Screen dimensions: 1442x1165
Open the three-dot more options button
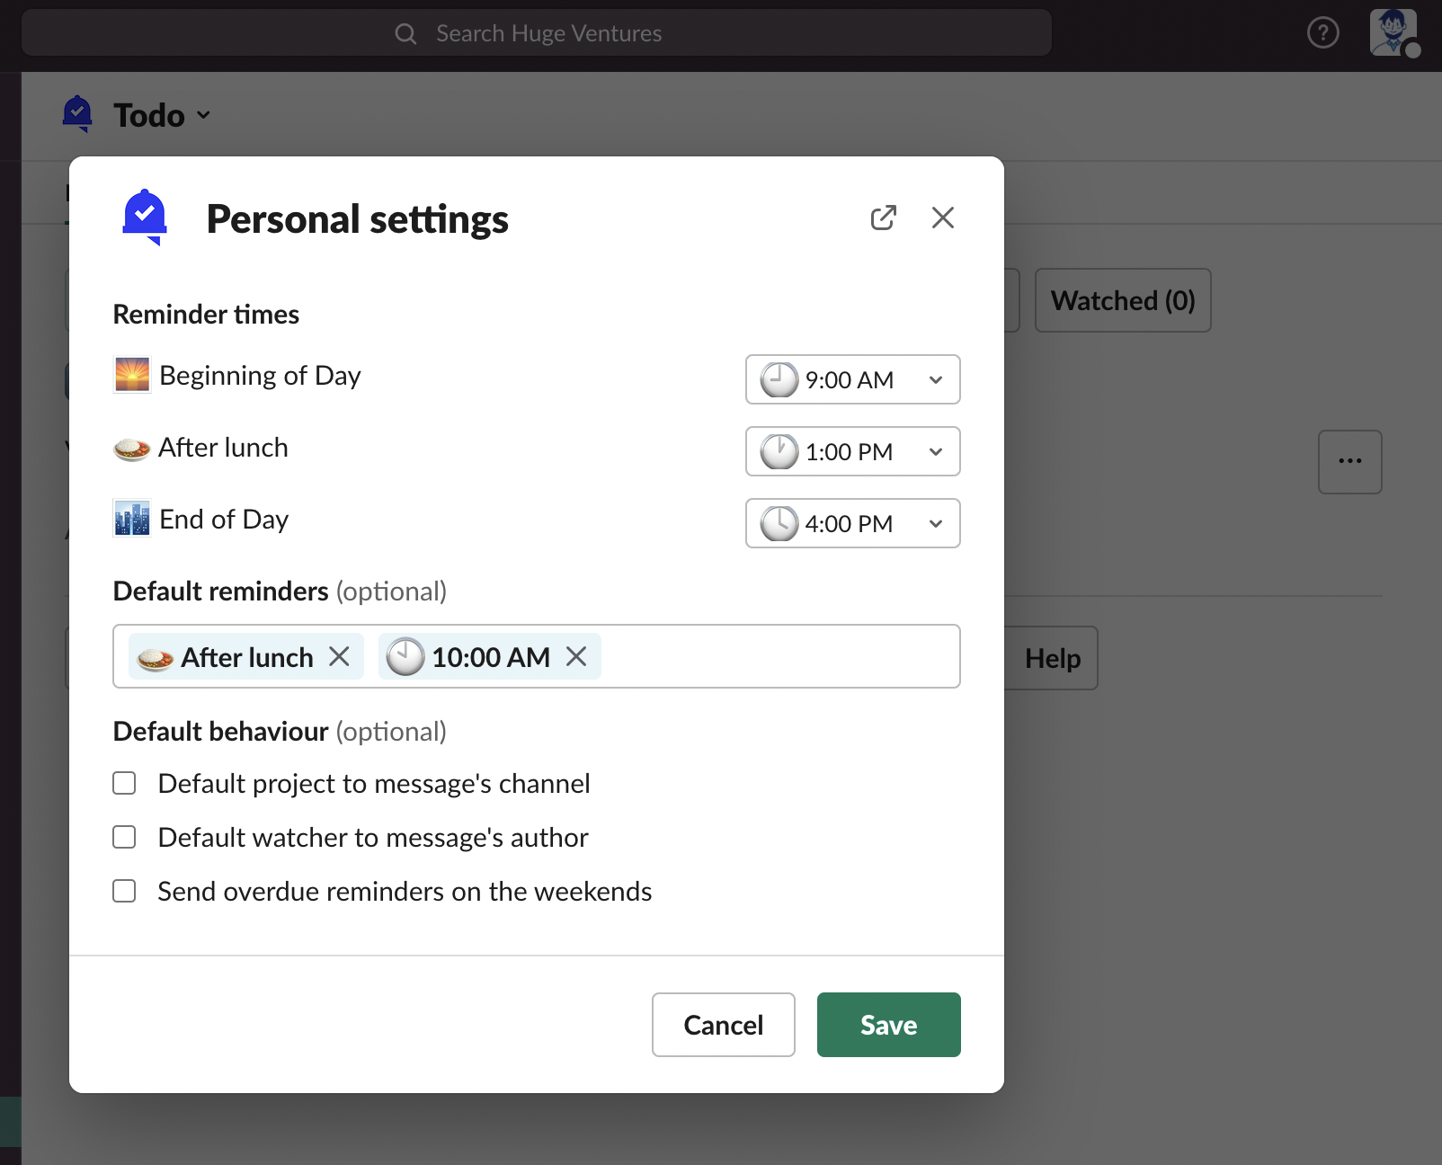tap(1349, 462)
